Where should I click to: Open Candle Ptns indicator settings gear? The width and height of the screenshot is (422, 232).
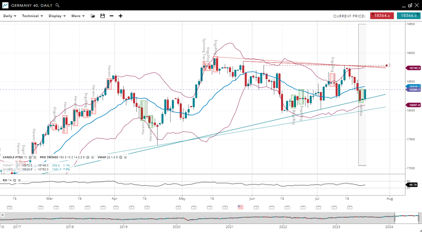pyautogui.click(x=30, y=157)
